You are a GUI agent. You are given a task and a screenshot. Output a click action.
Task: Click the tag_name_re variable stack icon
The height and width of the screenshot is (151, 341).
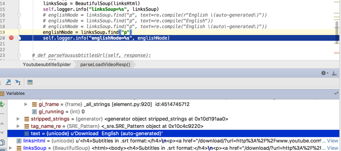(x=27, y=126)
